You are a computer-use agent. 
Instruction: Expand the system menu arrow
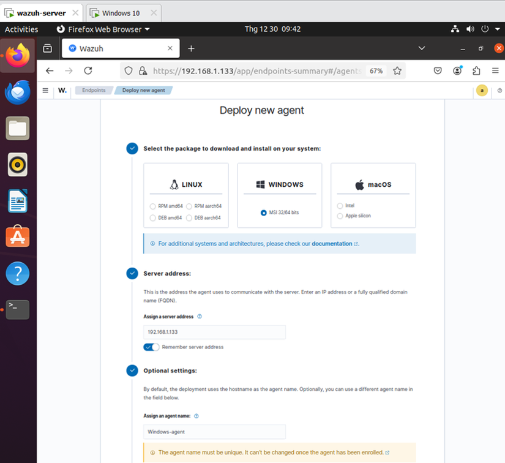(498, 29)
